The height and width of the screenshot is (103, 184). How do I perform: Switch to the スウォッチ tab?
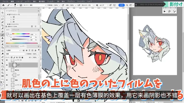coord(16,30)
